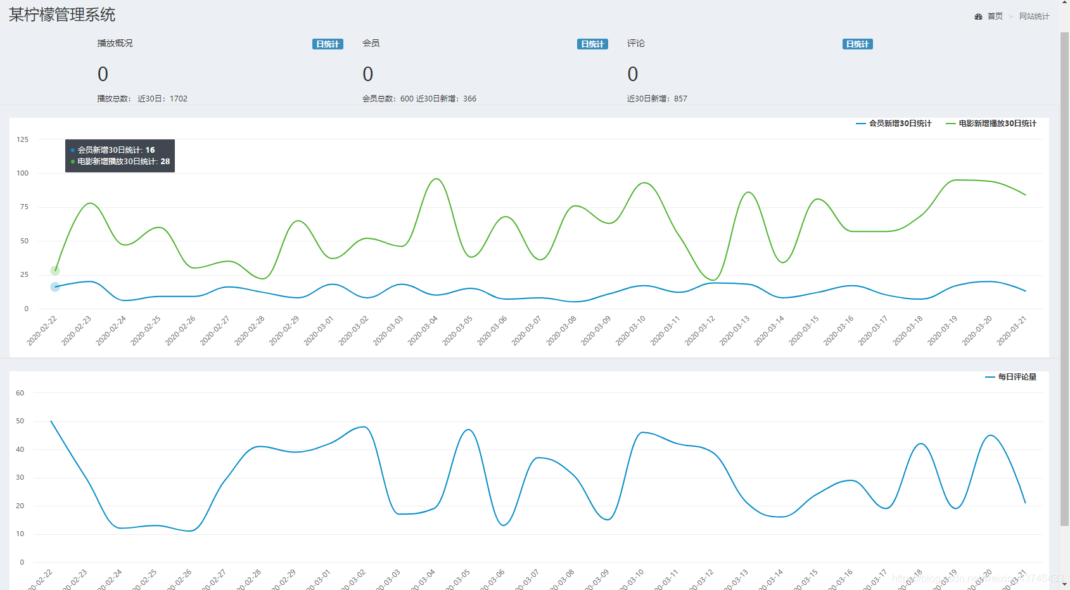Click tooltip line 电影新增播放30日统计: 28
This screenshot has width=1070, height=590.
point(120,162)
